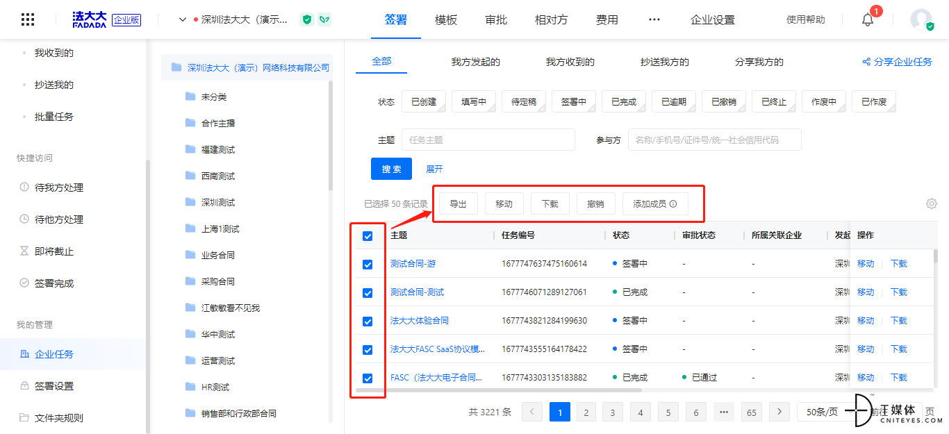Open the ··· more navigation menu
This screenshot has height=434, width=949.
(654, 19)
